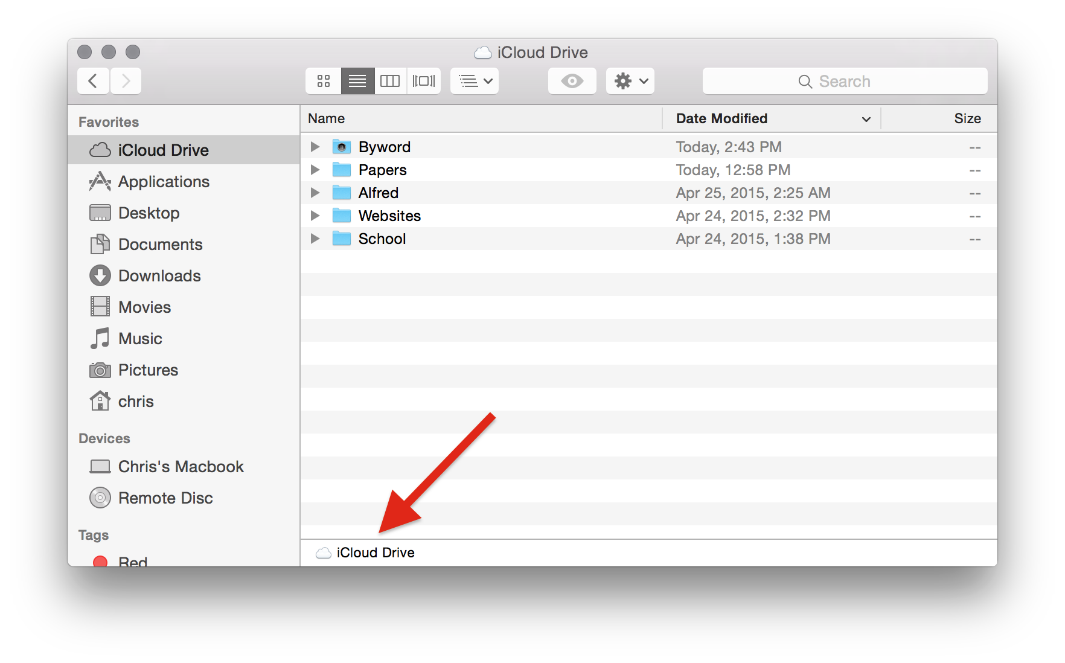Go forward with the right chevron button
The width and height of the screenshot is (1065, 663).
pos(126,81)
